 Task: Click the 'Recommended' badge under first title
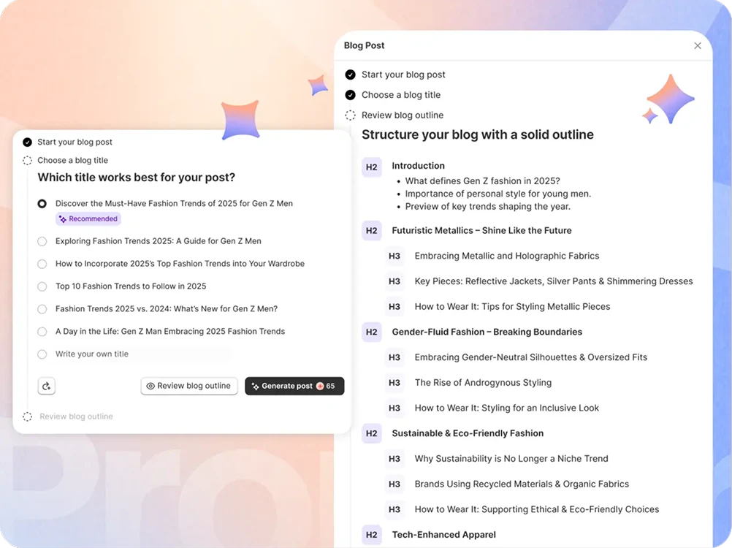[x=88, y=218]
